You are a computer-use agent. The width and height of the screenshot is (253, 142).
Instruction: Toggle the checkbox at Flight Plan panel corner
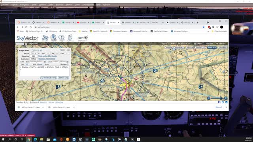(68, 50)
